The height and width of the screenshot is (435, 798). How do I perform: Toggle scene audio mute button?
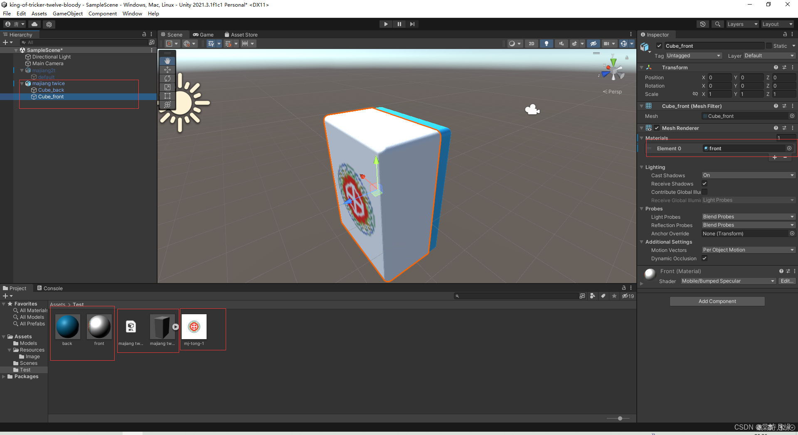pos(561,43)
